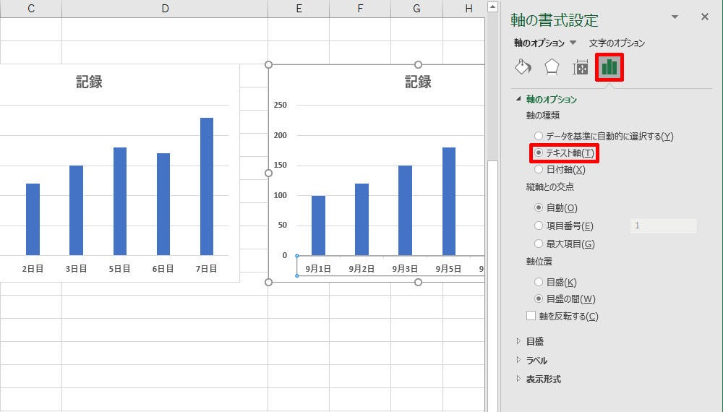Screen dimensions: 723x412
Task: Click the scroll up arrow of worksheet
Action: point(492,7)
